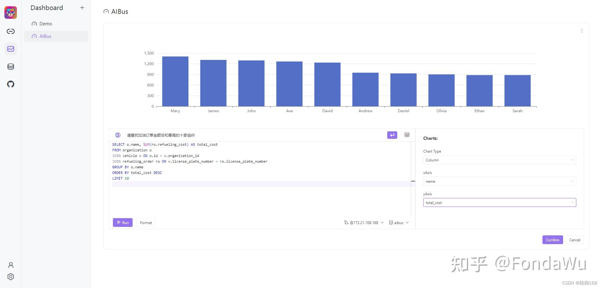This screenshot has width=602, height=288.
Task: Open the chart's three-dot more menu
Action: tap(582, 31)
